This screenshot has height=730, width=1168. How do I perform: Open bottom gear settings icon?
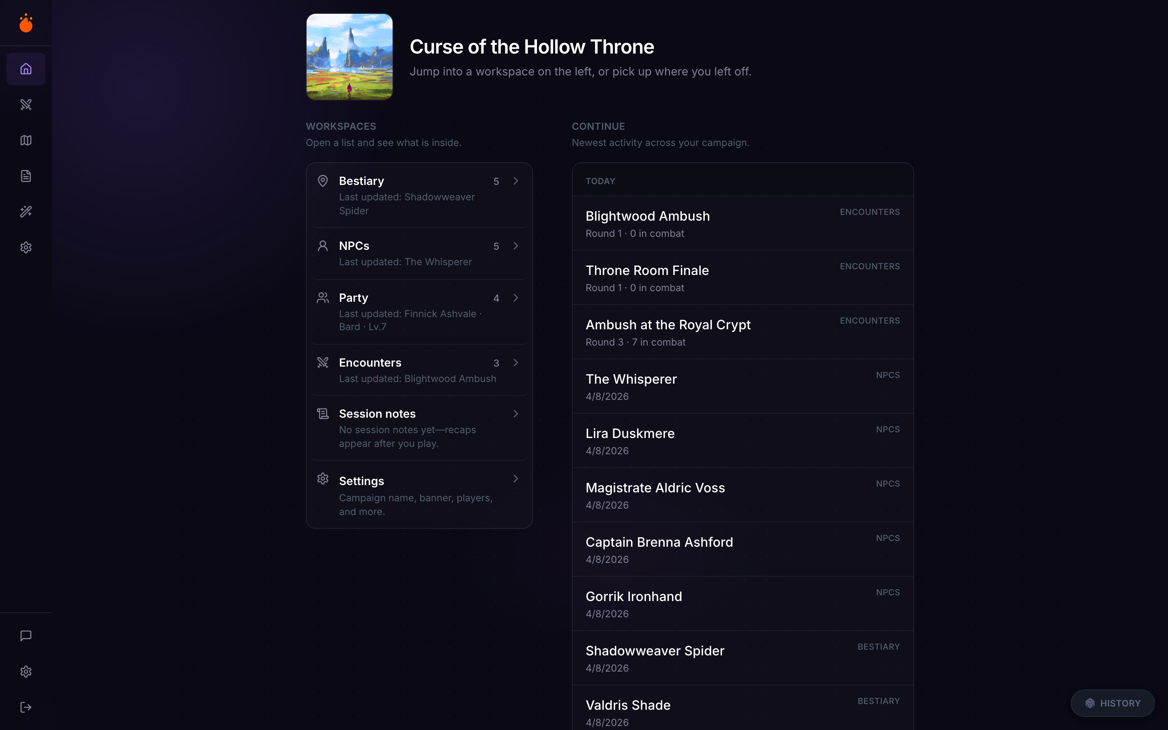click(26, 672)
